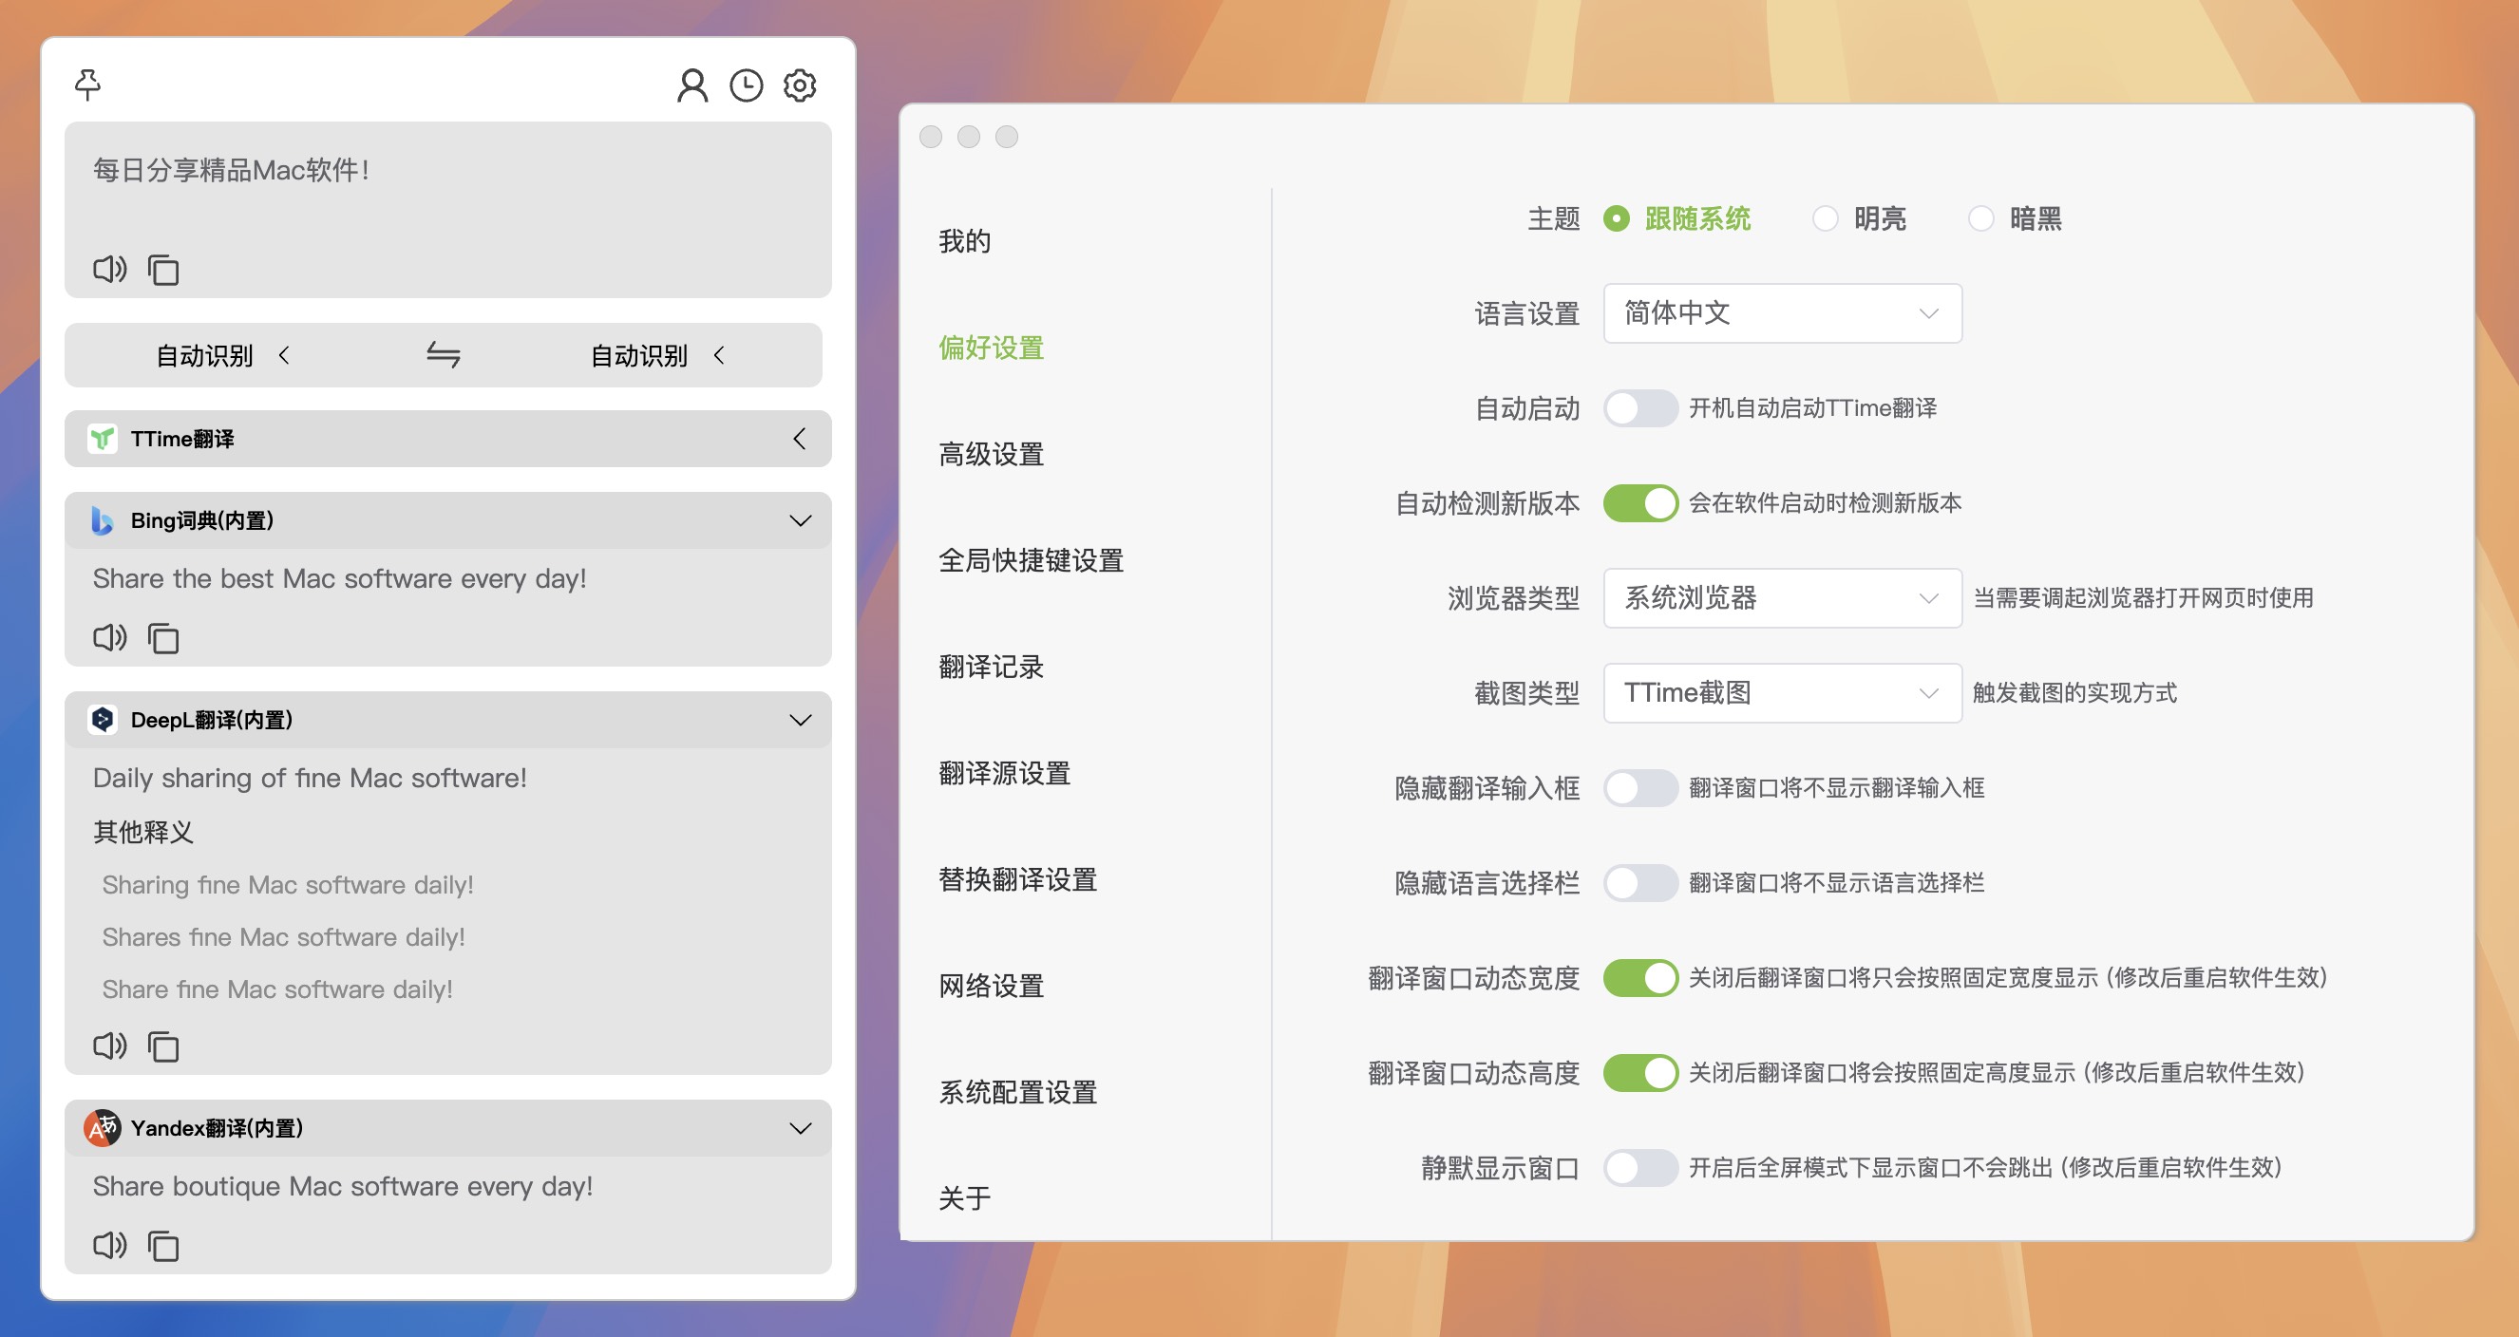2519x1337 pixels.
Task: Copy the Bing dictionary translation result
Action: [163, 638]
